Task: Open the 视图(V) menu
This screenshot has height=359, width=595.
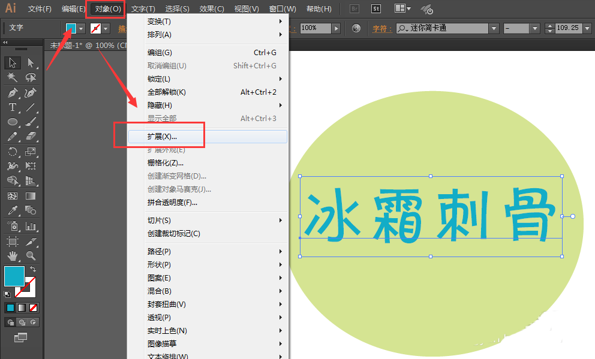Action: (247, 9)
